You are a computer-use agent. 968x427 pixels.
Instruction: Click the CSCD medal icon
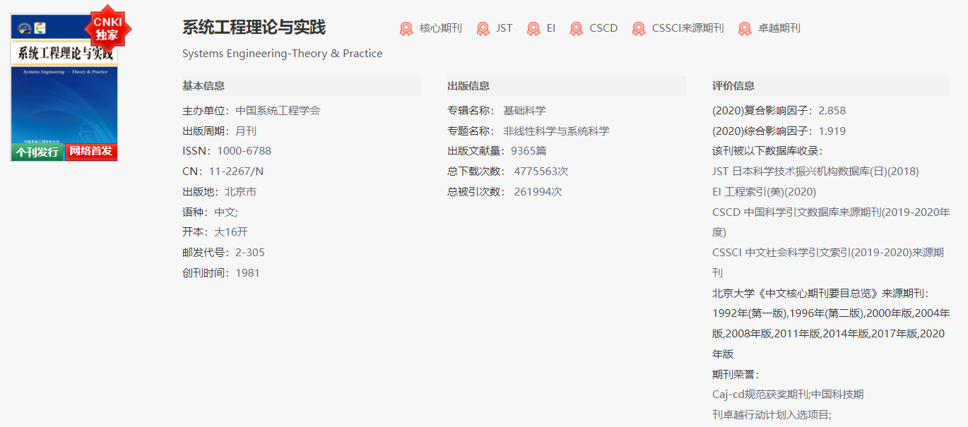point(577,28)
